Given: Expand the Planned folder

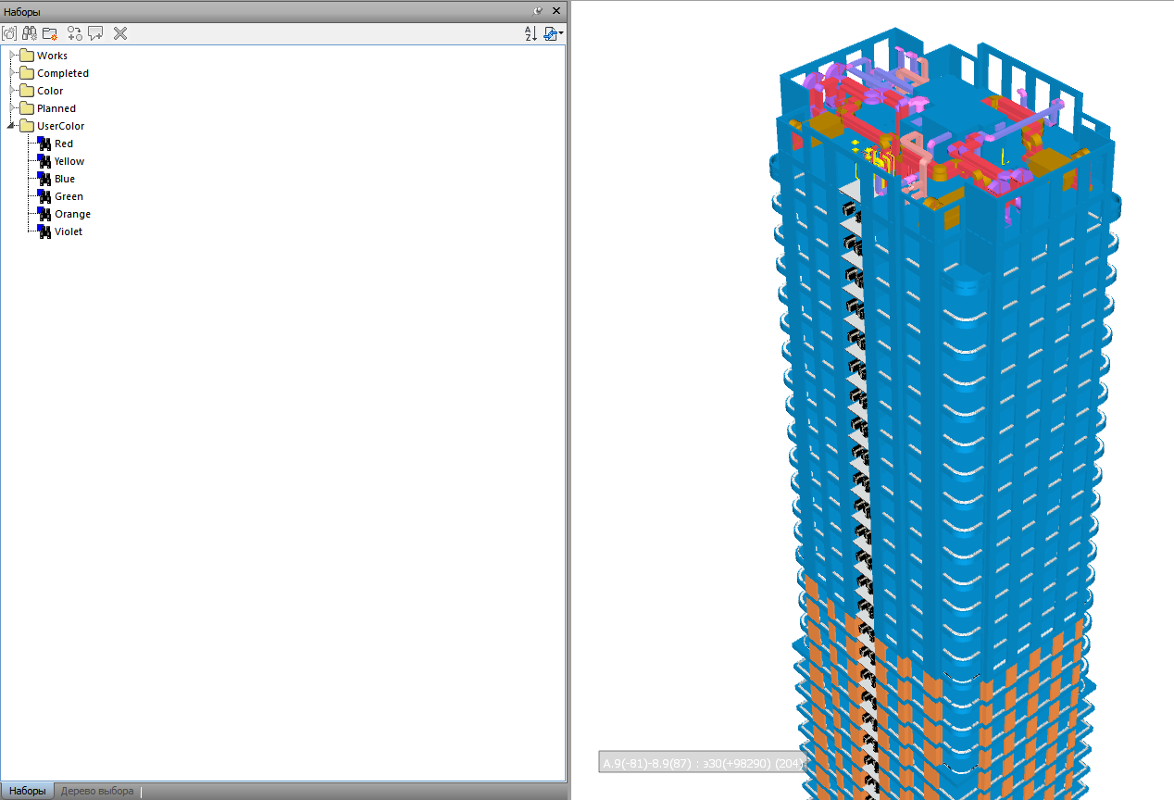Looking at the screenshot, I should (12, 108).
